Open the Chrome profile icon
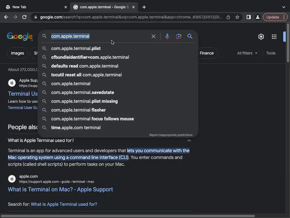The width and height of the screenshot is (290, 218). click(x=257, y=17)
